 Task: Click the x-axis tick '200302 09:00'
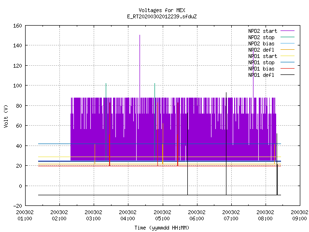(x=299, y=215)
